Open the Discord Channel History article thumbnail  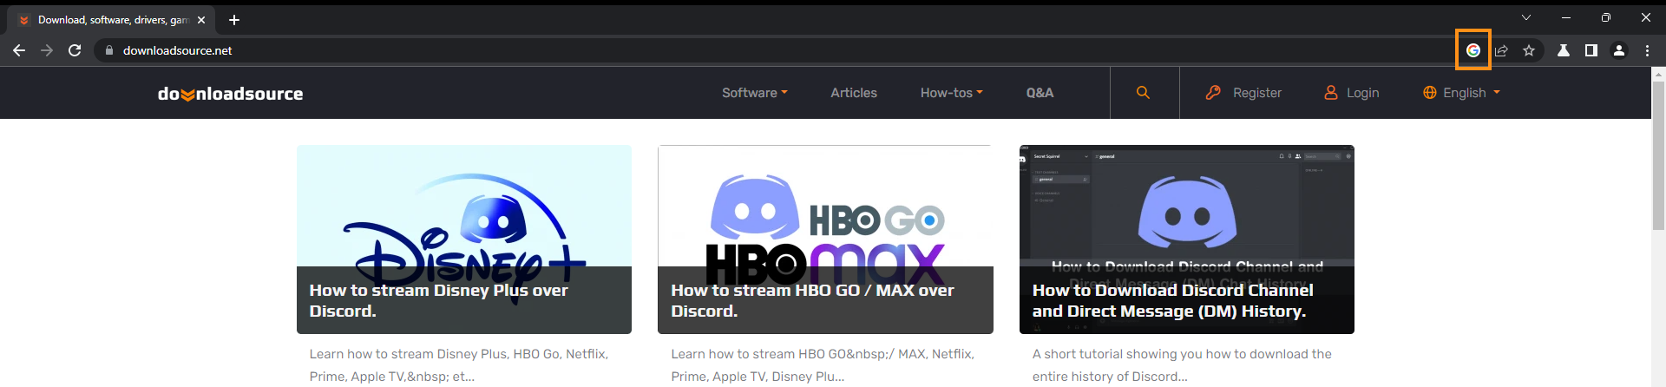coord(1187,239)
